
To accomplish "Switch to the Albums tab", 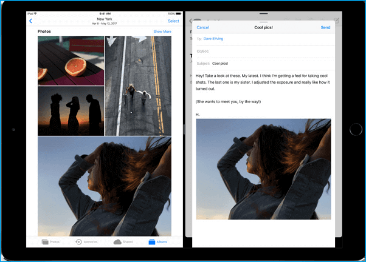I will [x=158, y=242].
